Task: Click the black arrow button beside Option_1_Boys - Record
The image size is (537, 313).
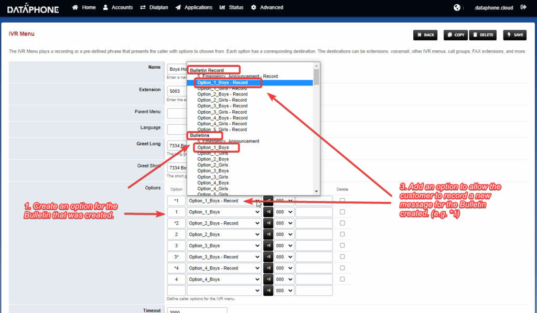Action: (268, 201)
